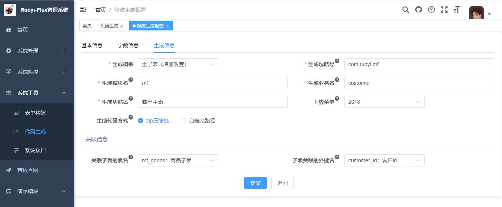Viewport: 502px width, 207px height.
Task: Expand the 系统管理 sidebar menu
Action: 37,51
